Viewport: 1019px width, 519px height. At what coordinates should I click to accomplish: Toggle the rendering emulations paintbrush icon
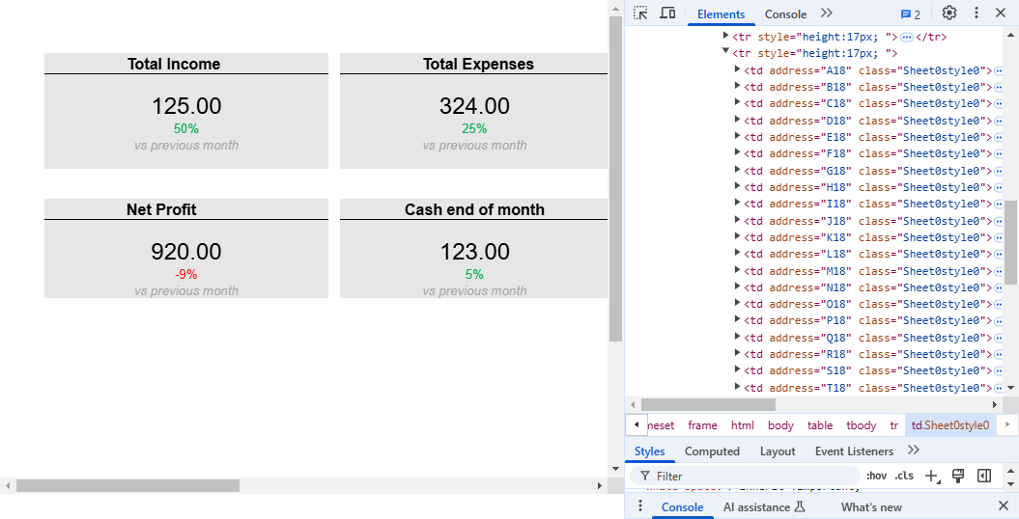click(x=958, y=476)
